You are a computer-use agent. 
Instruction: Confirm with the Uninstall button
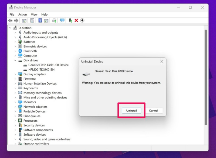pos(131,111)
